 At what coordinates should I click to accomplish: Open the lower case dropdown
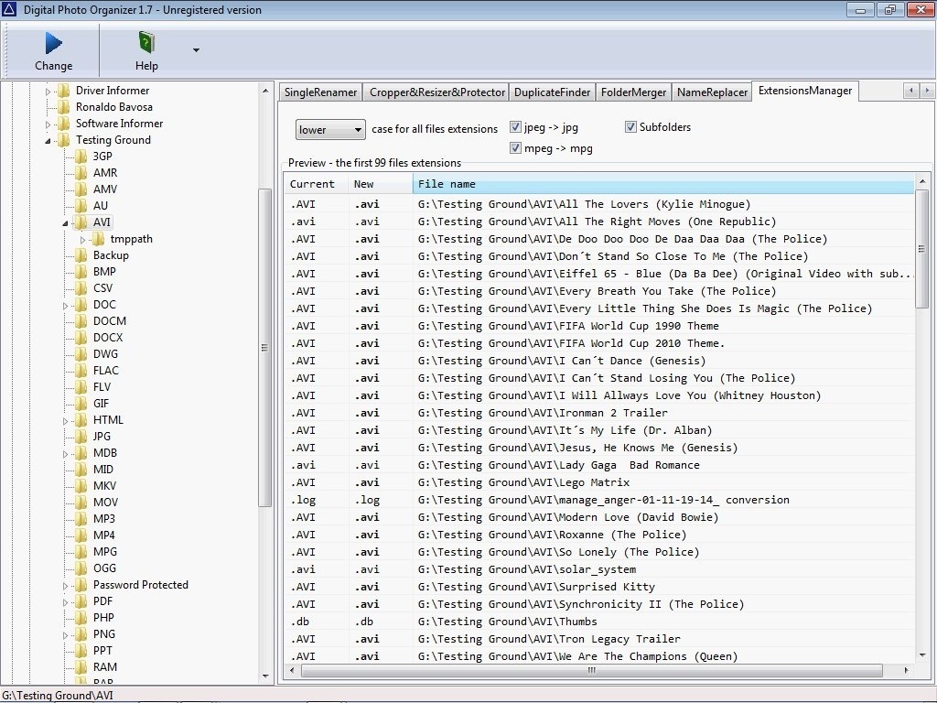click(x=330, y=130)
